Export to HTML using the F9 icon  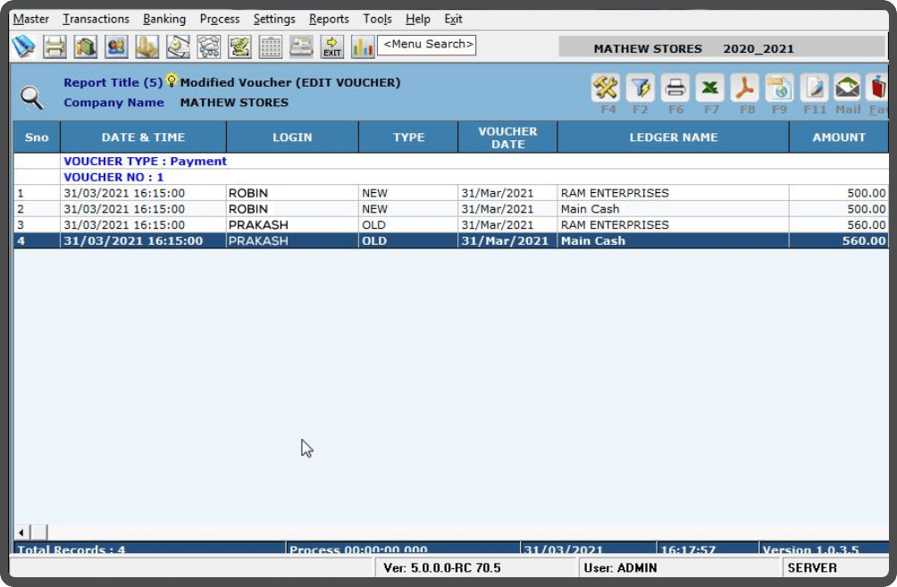(780, 88)
